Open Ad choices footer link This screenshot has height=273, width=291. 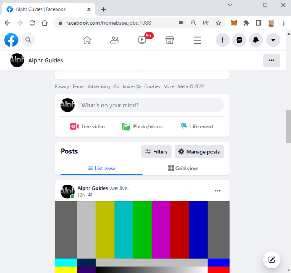[x=127, y=86]
